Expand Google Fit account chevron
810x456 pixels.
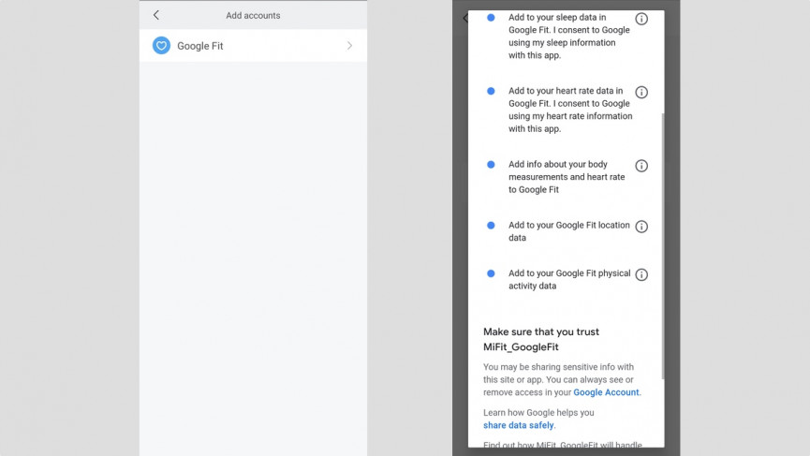[x=349, y=46]
